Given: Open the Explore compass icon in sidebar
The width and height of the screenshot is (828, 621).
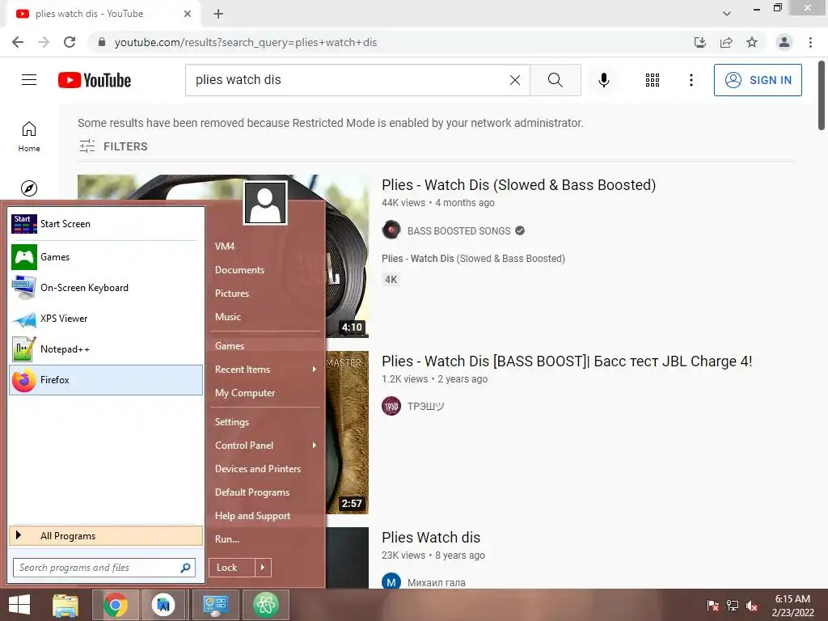Looking at the screenshot, I should tap(29, 188).
